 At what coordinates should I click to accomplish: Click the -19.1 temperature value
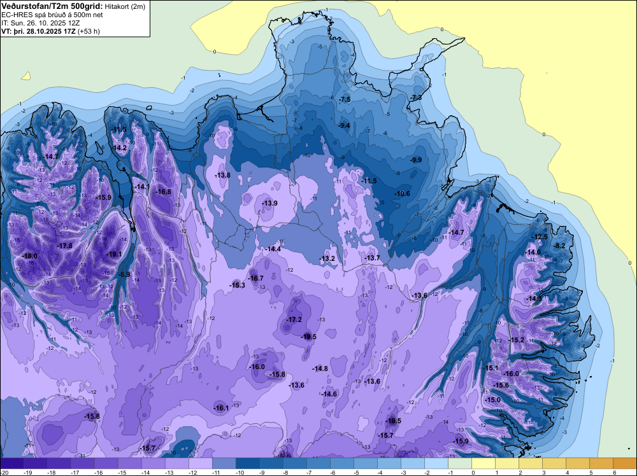tap(114, 254)
